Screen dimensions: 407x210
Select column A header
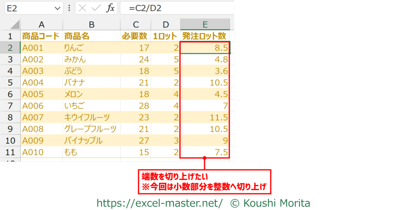click(x=42, y=24)
